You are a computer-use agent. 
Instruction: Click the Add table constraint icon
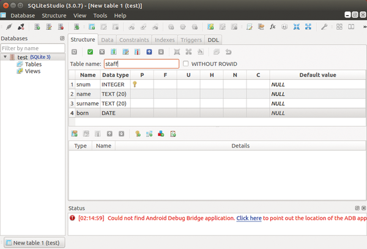(75, 133)
